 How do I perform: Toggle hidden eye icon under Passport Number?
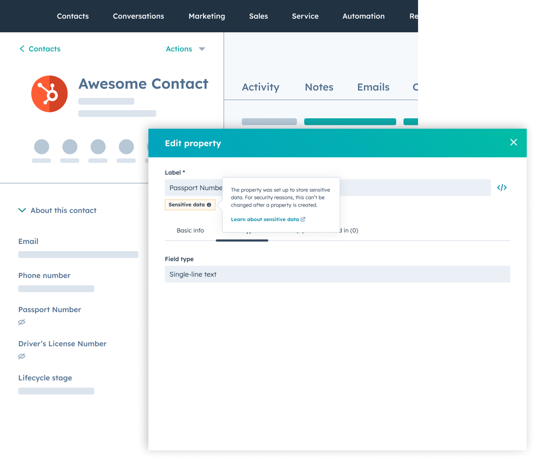coord(21,322)
